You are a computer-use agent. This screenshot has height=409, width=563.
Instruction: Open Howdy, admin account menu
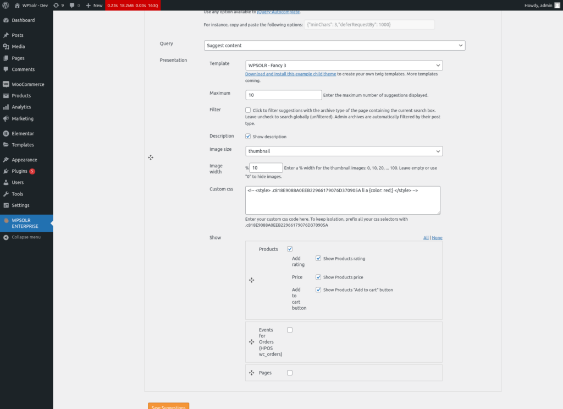[542, 6]
